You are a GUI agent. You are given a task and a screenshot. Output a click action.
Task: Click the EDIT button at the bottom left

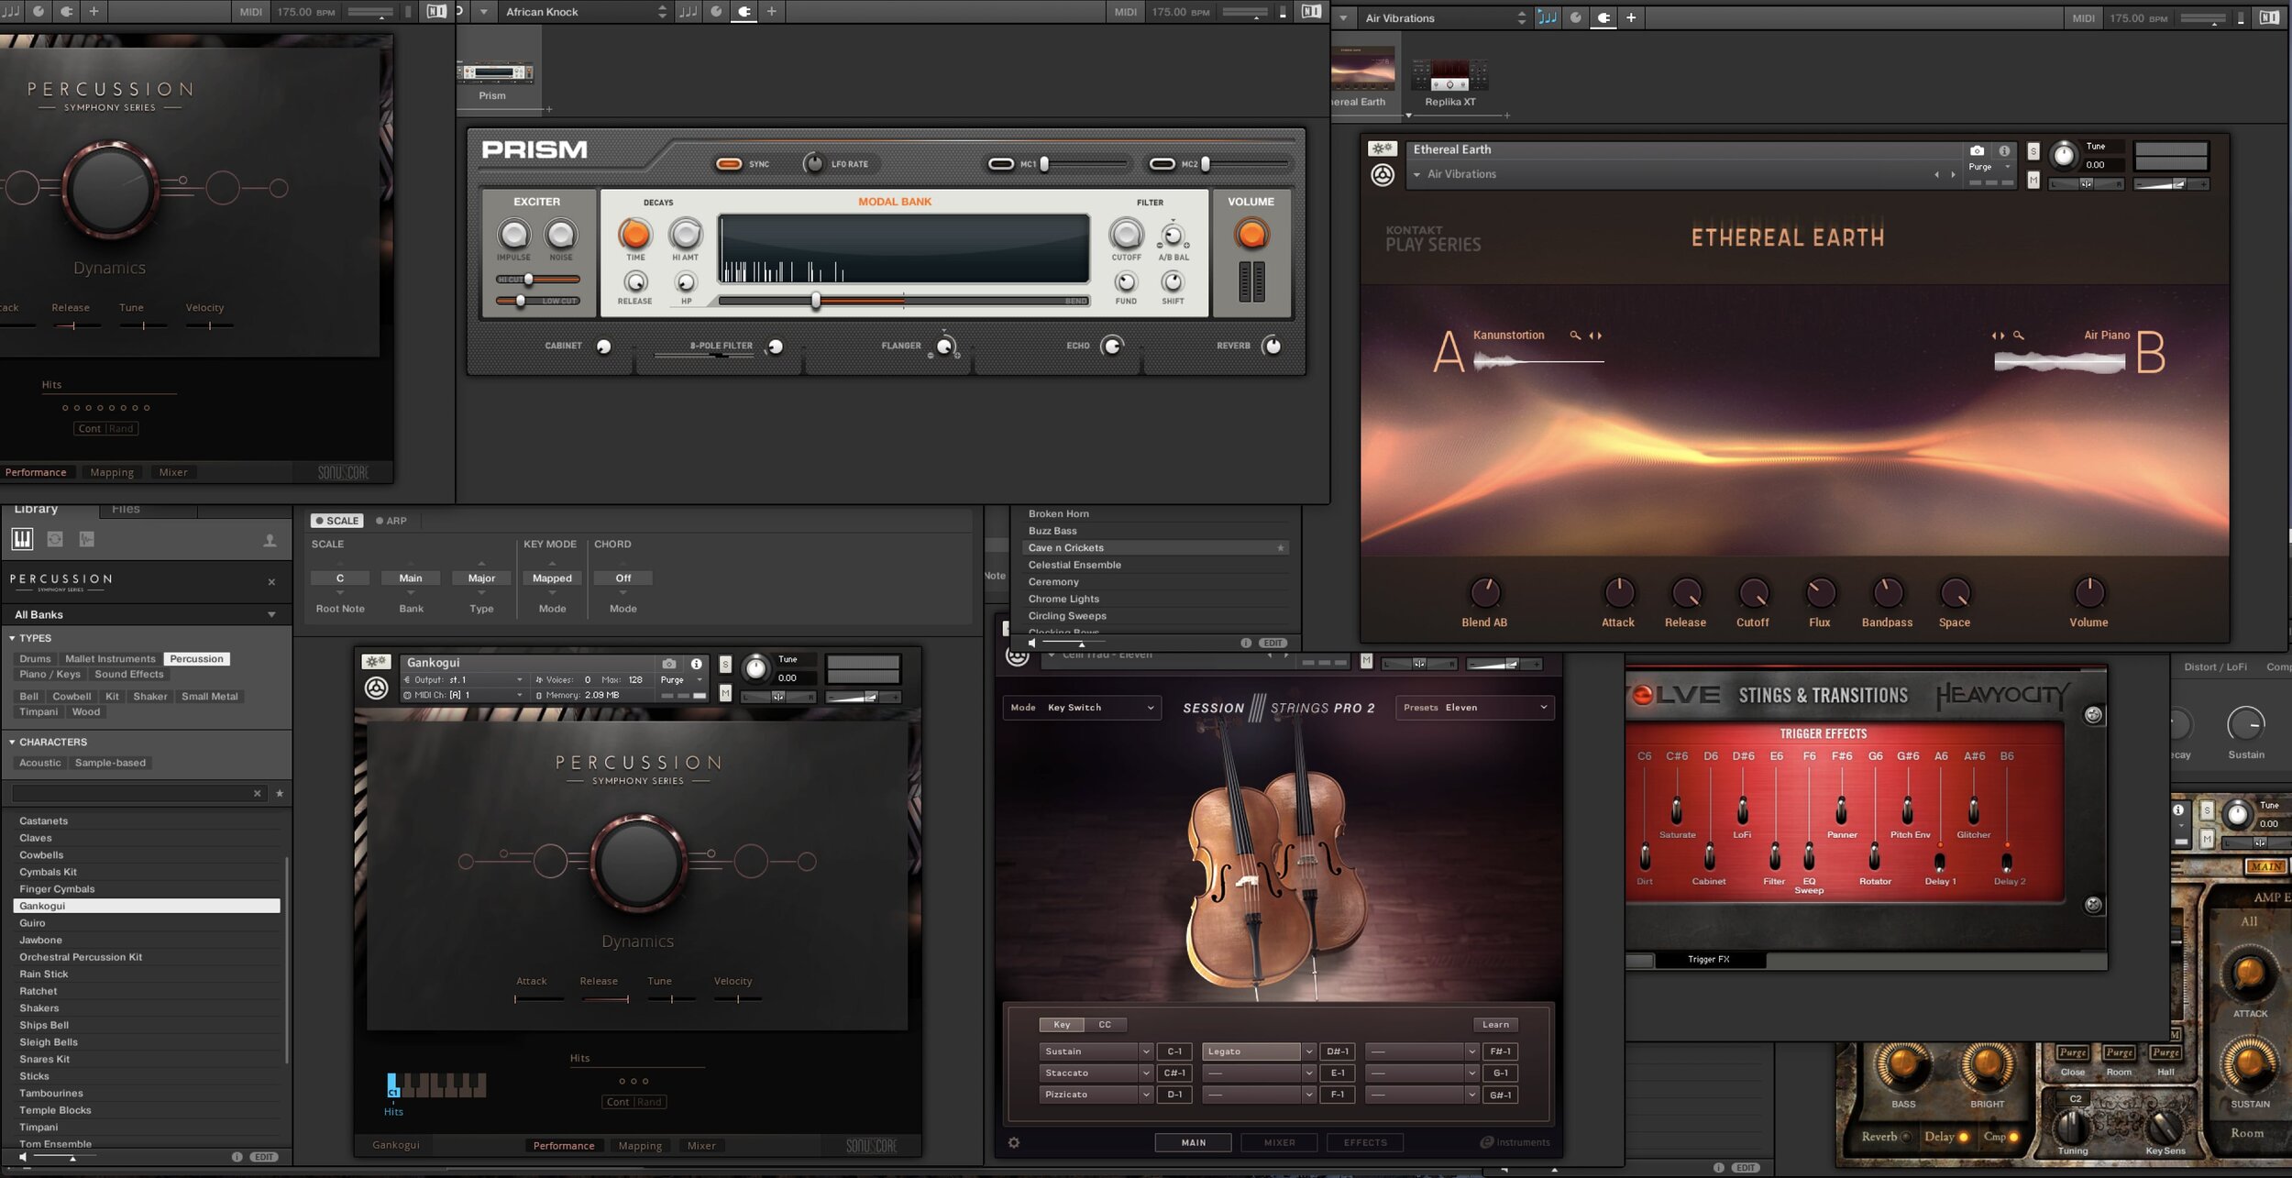point(262,1157)
